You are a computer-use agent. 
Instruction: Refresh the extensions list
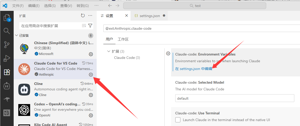[x=83, y=16]
